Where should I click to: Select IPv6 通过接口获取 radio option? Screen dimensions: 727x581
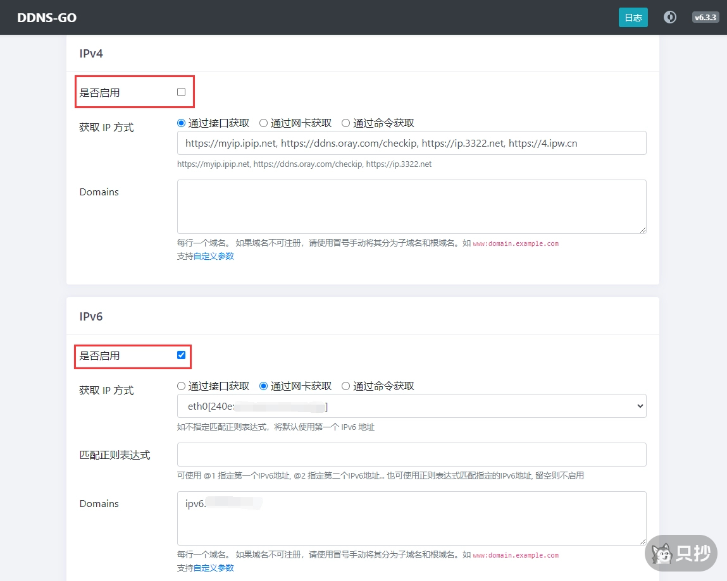point(182,386)
